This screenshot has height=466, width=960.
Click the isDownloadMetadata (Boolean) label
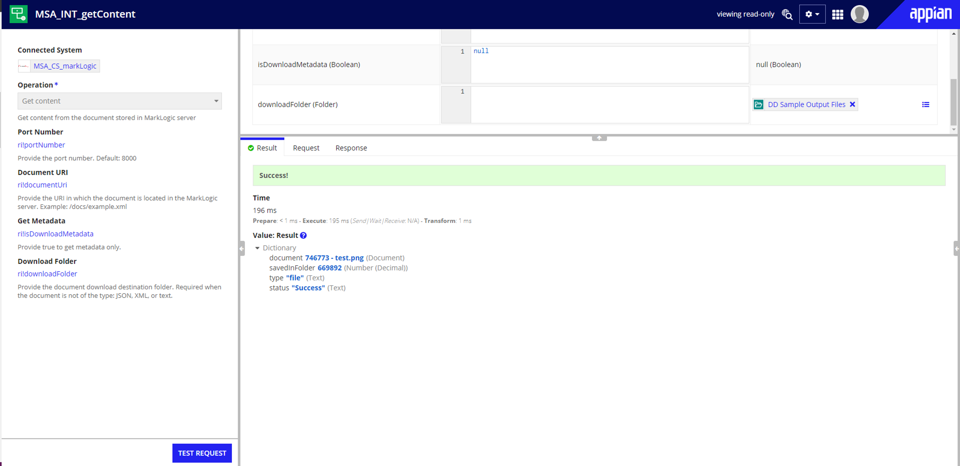[x=309, y=64]
